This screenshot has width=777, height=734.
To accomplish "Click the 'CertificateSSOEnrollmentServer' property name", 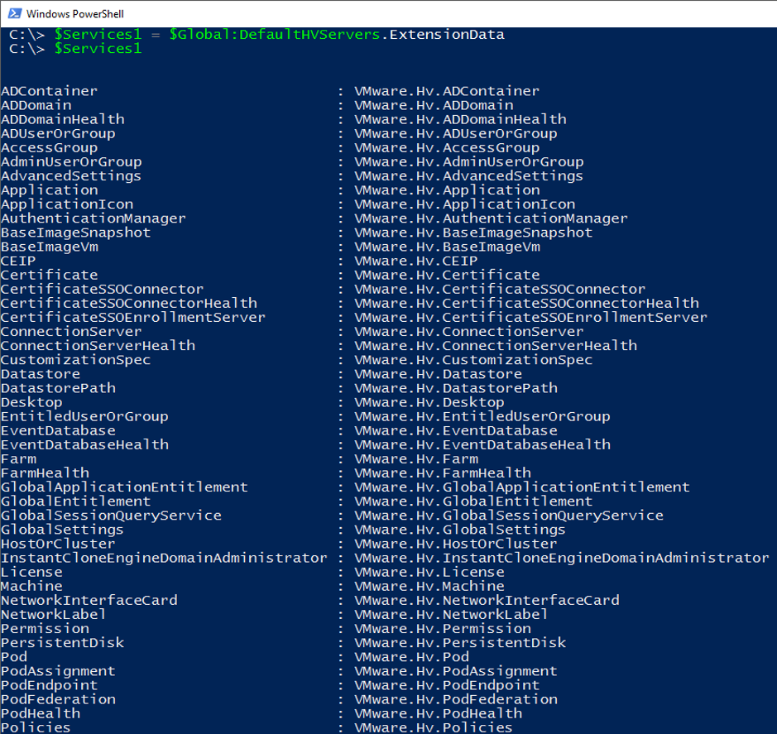I will click(133, 318).
